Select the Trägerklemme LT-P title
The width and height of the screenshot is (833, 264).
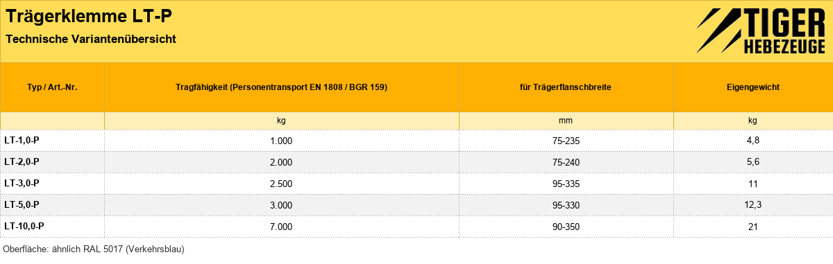pos(90,15)
